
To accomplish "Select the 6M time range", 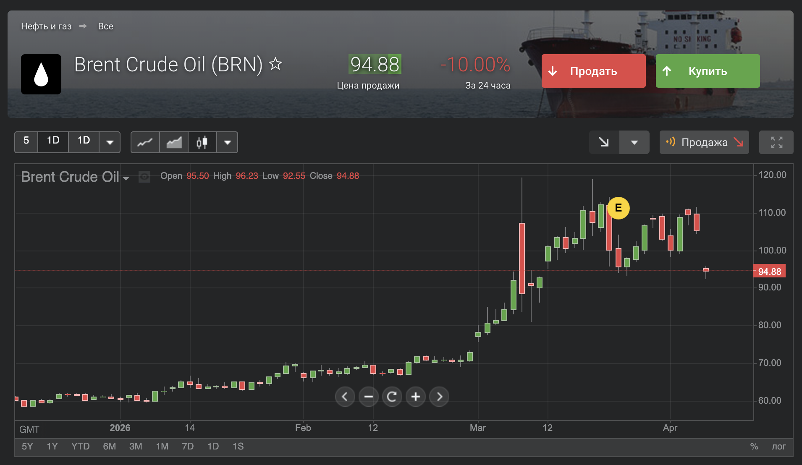I will coord(109,447).
